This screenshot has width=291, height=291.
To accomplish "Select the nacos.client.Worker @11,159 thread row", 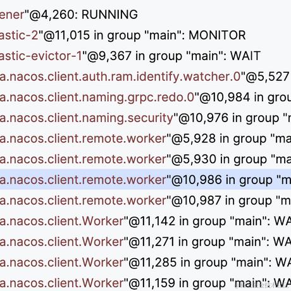I will coord(145,283).
